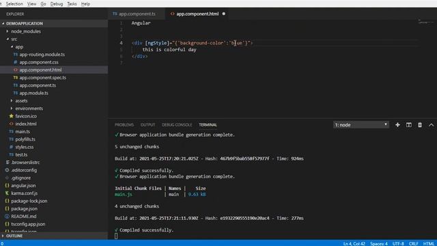Open test.ts file
The width and height of the screenshot is (437, 246).
[x=54, y=154]
